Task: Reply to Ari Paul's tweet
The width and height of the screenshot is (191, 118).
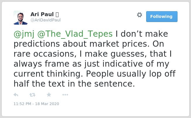Action: [16, 95]
